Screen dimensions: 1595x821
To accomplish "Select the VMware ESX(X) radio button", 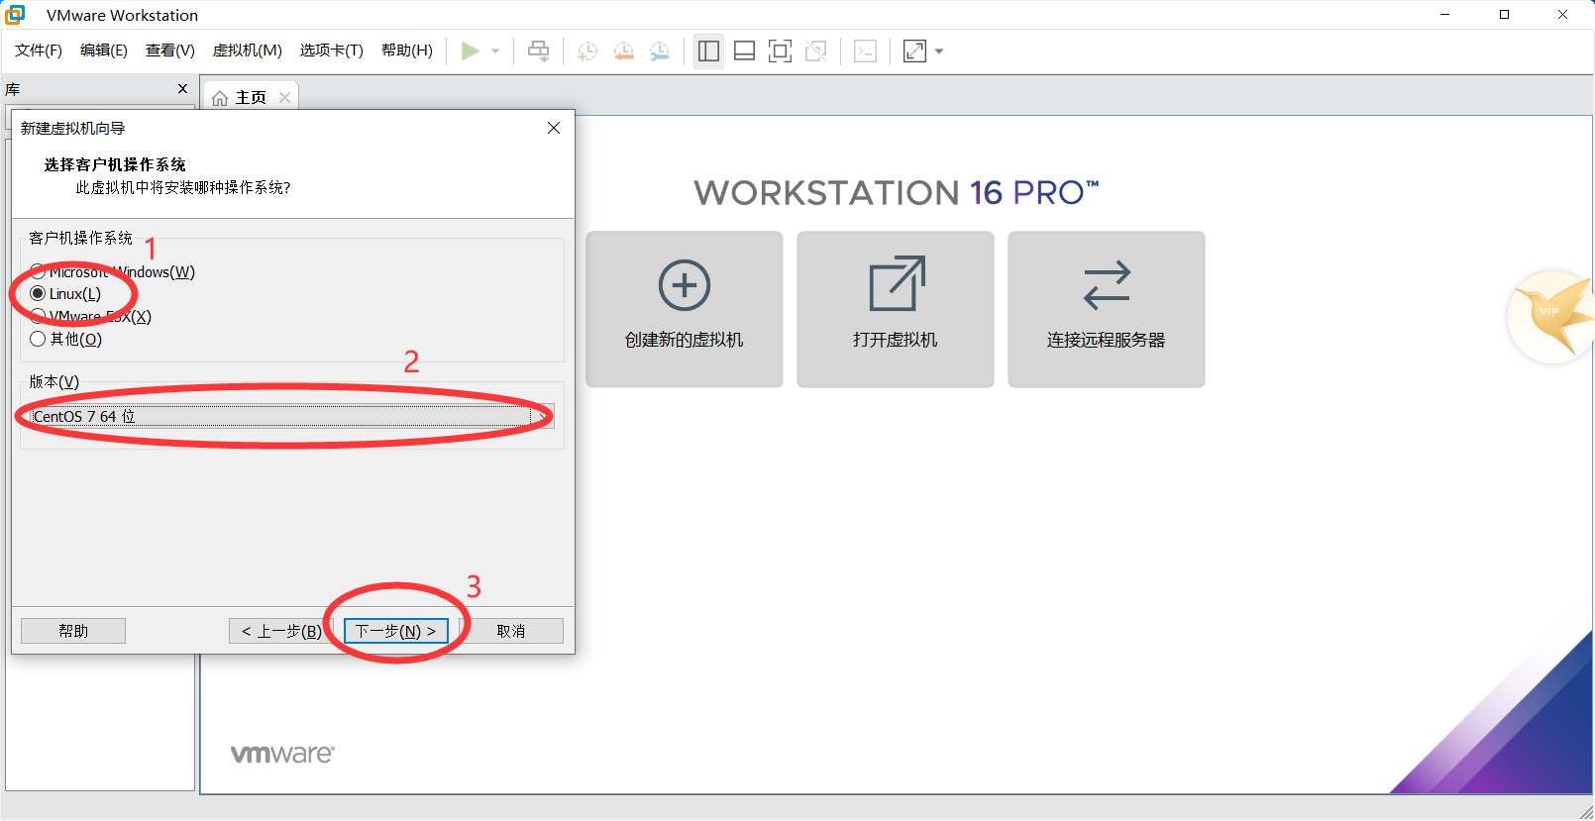I will click(x=38, y=316).
